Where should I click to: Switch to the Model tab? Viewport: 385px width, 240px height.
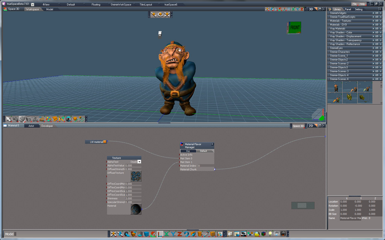point(50,9)
